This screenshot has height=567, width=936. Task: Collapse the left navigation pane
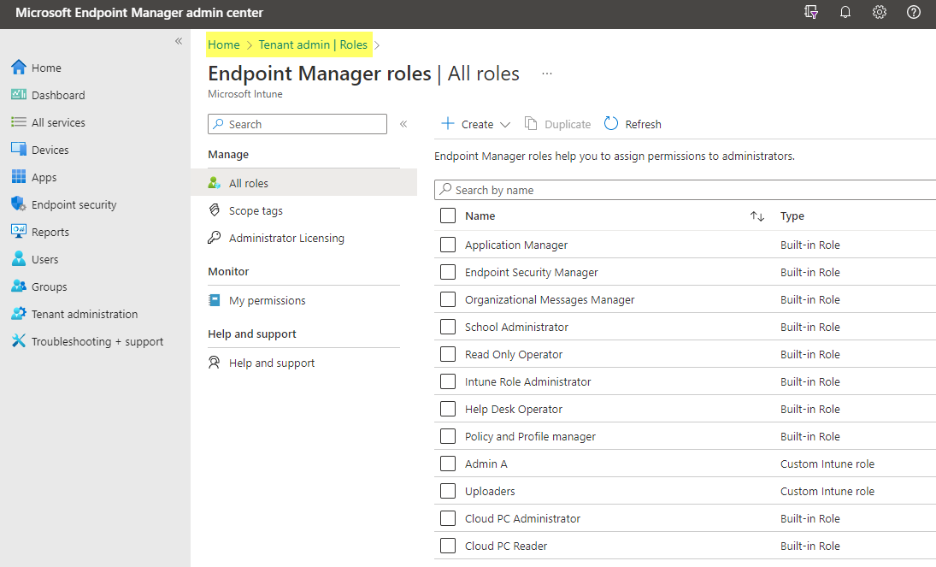[x=179, y=40]
